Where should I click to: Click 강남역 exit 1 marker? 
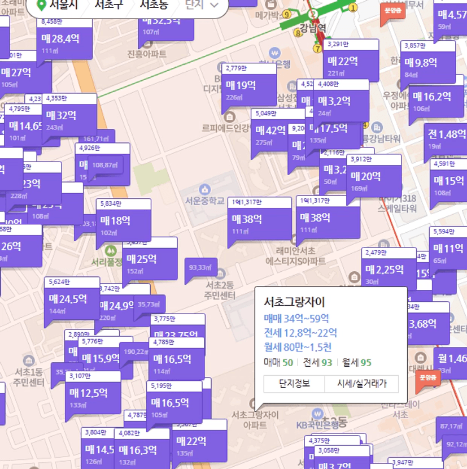click(x=353, y=8)
